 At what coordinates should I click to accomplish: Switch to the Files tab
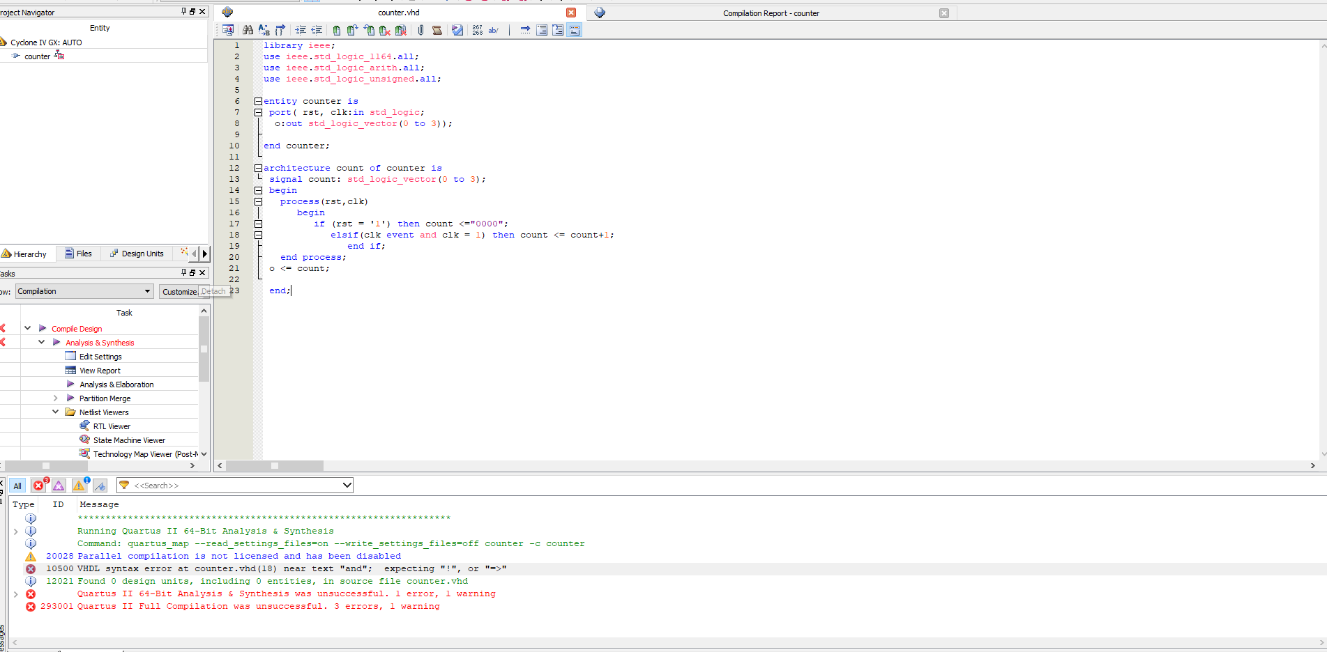click(79, 254)
